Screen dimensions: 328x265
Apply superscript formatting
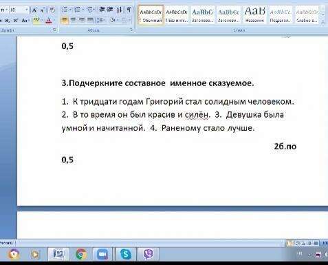[x=16, y=21]
